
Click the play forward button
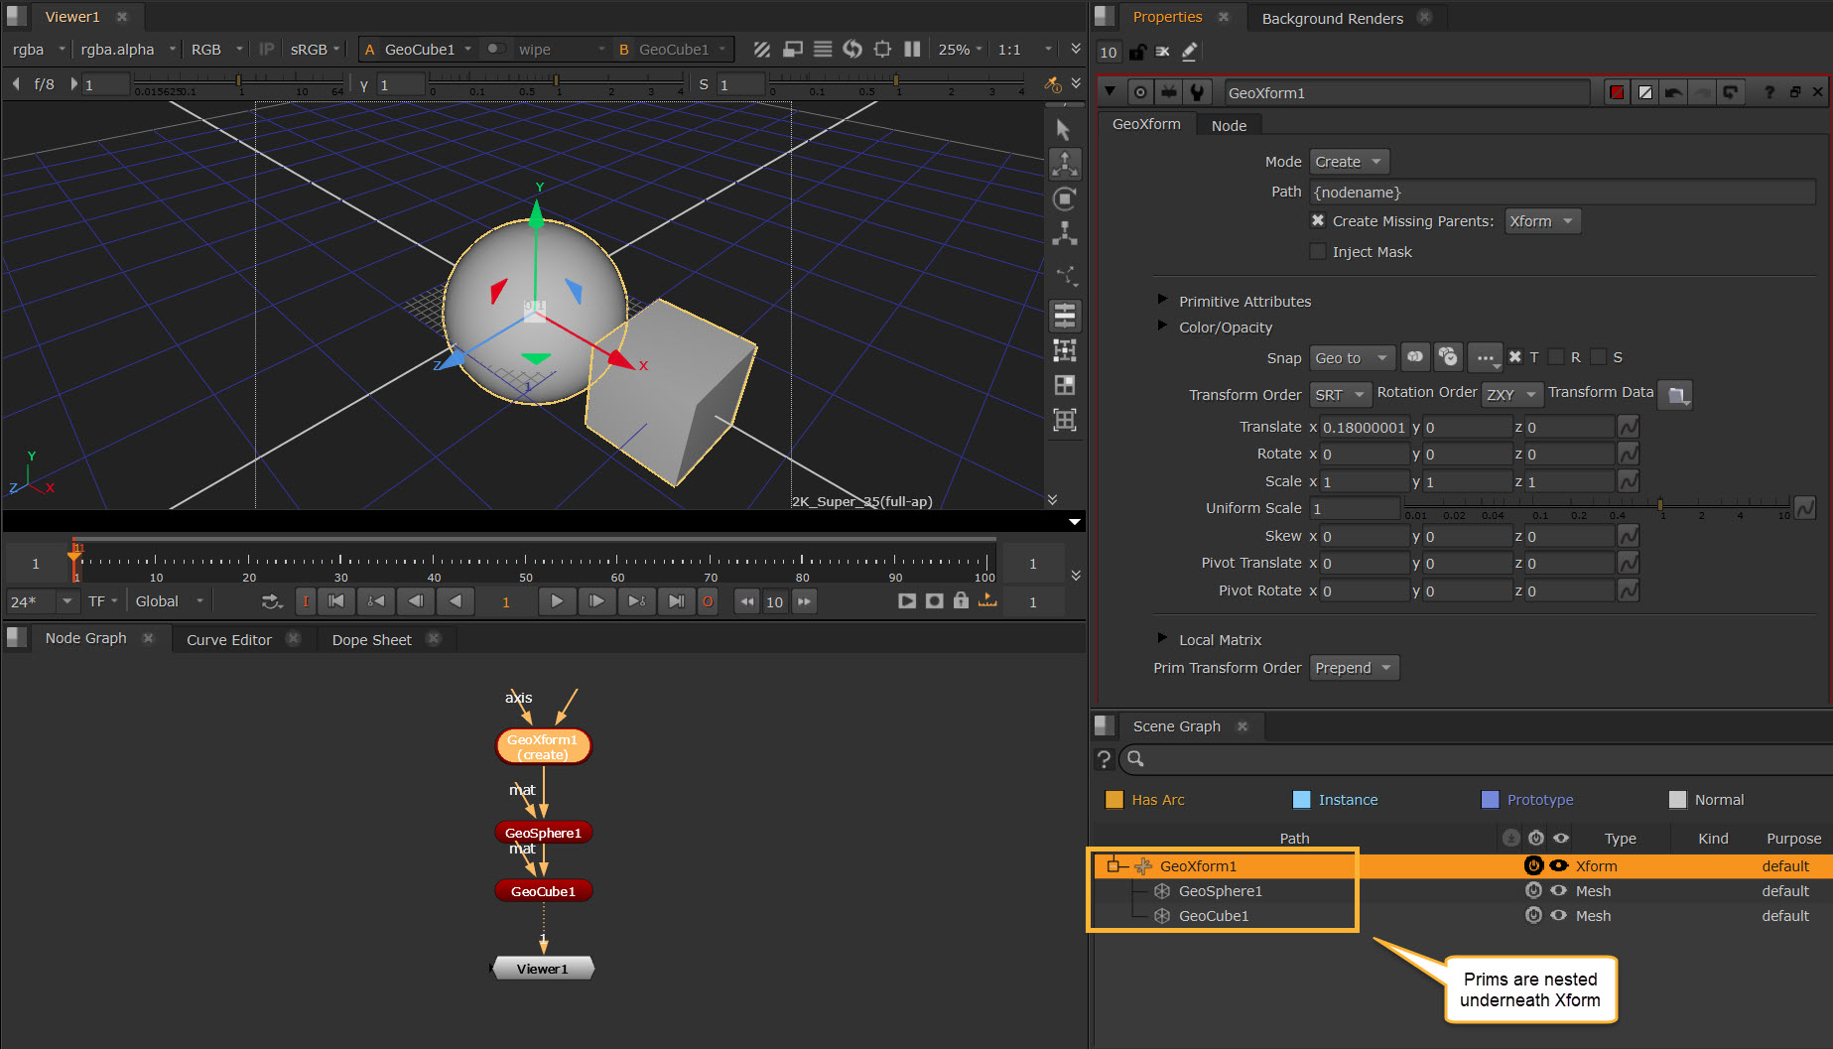pyautogui.click(x=556, y=601)
